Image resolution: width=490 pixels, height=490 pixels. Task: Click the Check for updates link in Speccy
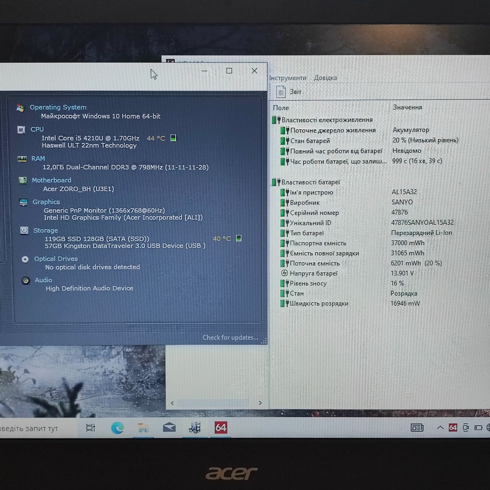click(x=230, y=337)
